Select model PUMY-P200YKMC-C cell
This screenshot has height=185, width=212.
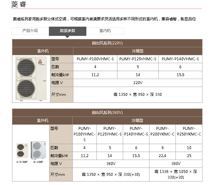[162, 134]
